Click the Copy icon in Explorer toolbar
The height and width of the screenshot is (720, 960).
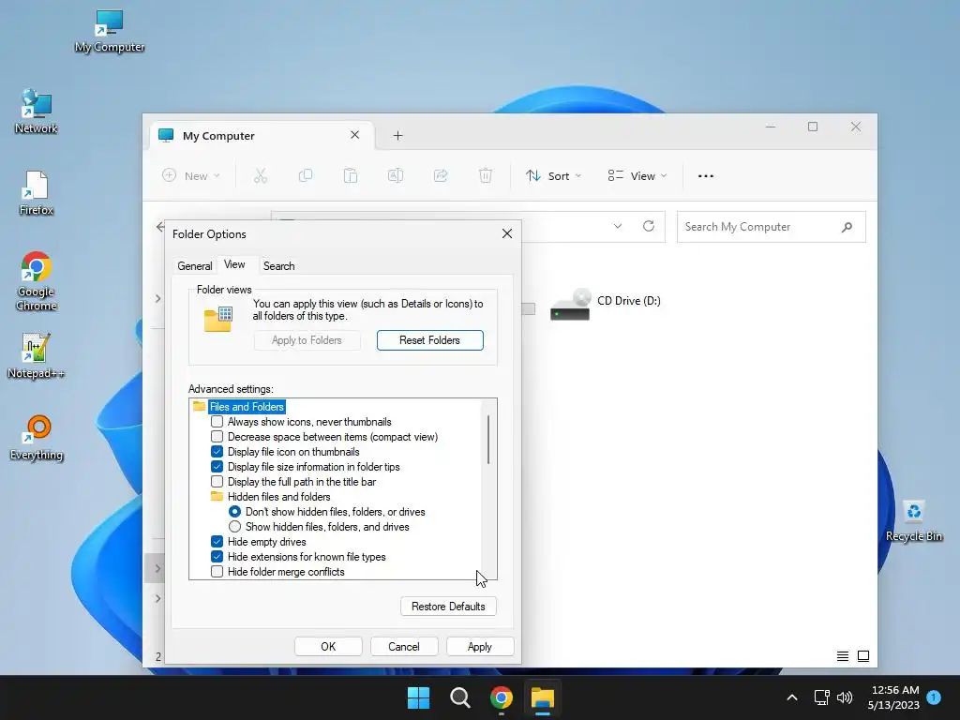pyautogui.click(x=305, y=175)
